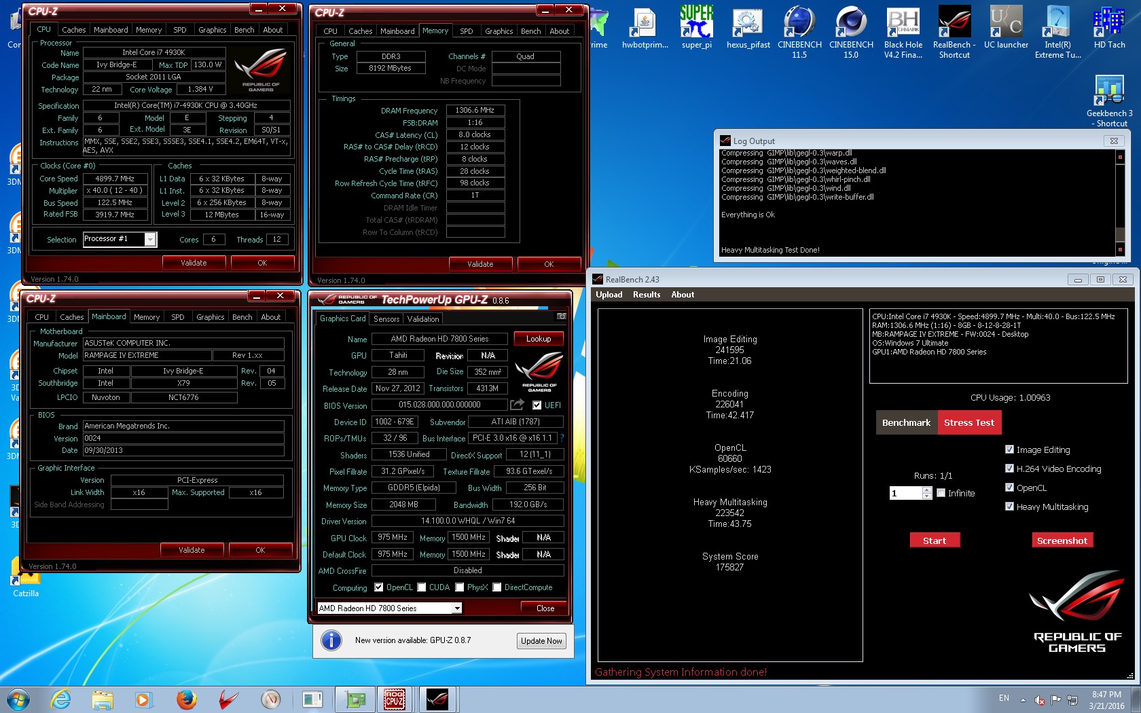1141x713 pixels.
Task: Click the clock and date in system tray
Action: click(x=1106, y=700)
